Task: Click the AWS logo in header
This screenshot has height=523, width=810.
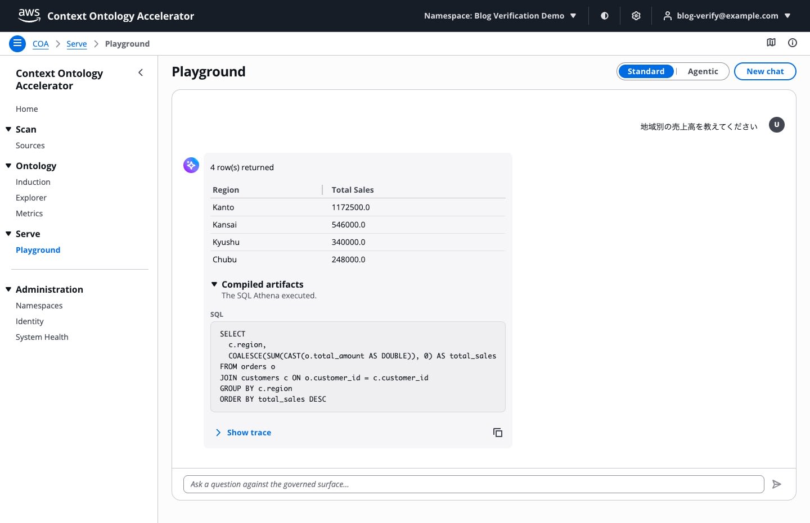Action: click(x=29, y=15)
